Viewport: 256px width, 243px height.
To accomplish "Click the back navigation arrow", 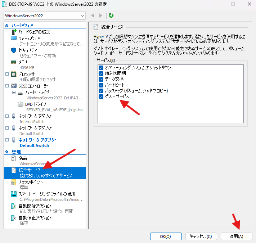I will (93, 15).
